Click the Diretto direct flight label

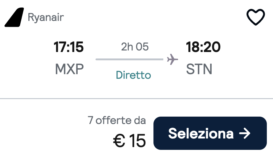click(133, 75)
